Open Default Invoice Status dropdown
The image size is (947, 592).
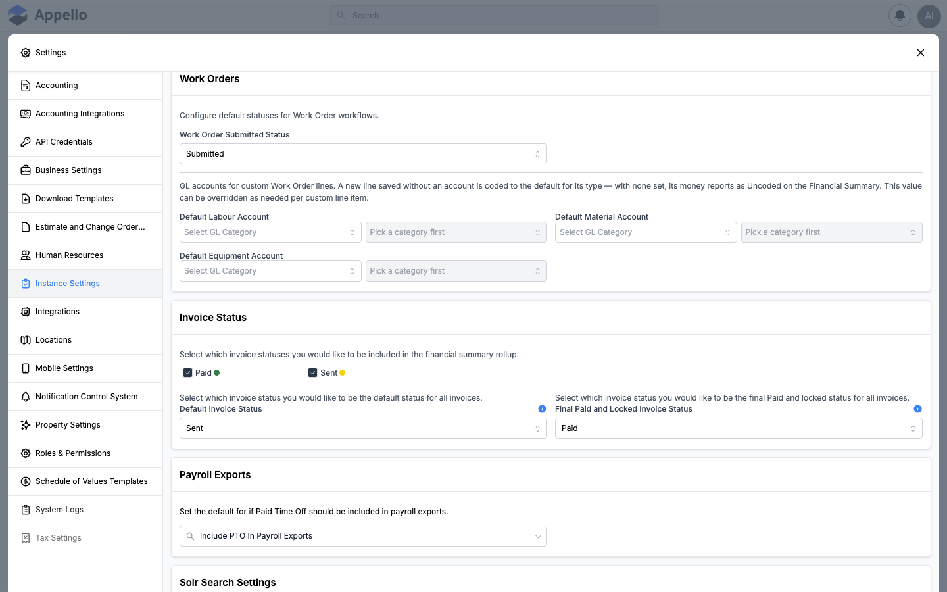tap(363, 428)
